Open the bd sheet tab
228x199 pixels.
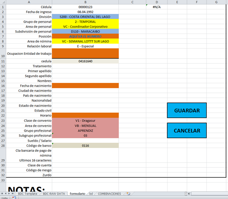pos(91,194)
